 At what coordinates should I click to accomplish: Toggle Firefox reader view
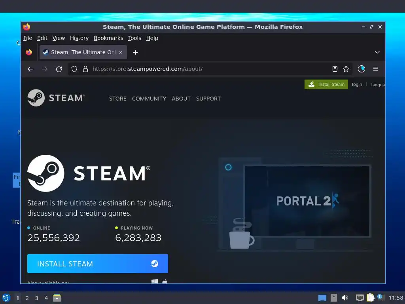tap(335, 69)
